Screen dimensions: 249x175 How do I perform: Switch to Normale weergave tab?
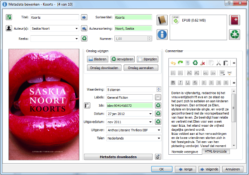click(185, 152)
